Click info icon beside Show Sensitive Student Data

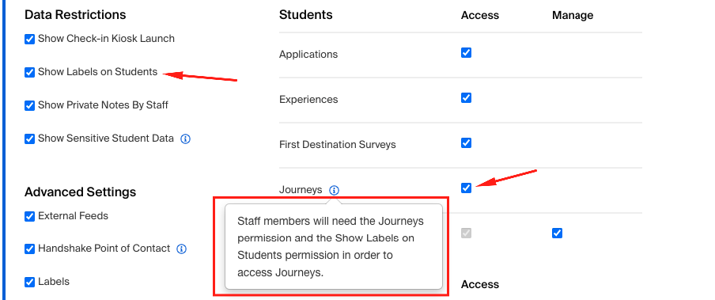185,139
